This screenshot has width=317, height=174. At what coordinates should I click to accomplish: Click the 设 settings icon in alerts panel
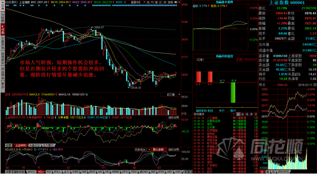(256, 114)
